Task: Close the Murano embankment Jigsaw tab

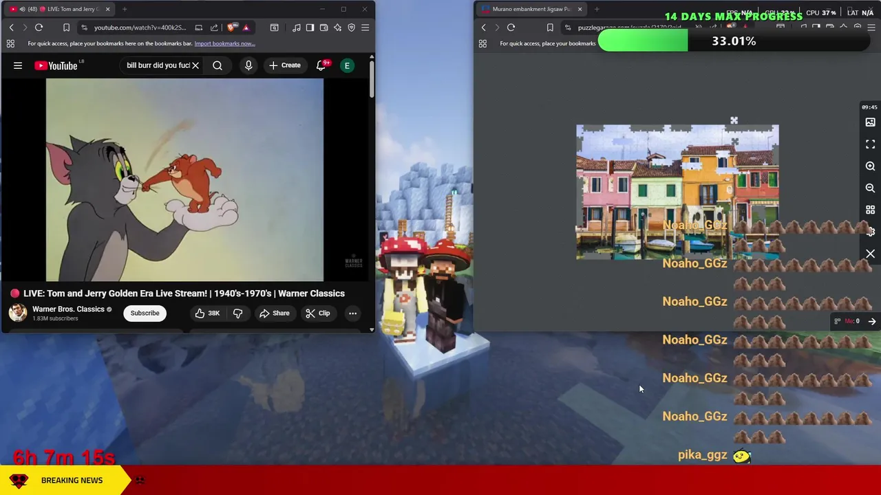Action: point(580,9)
